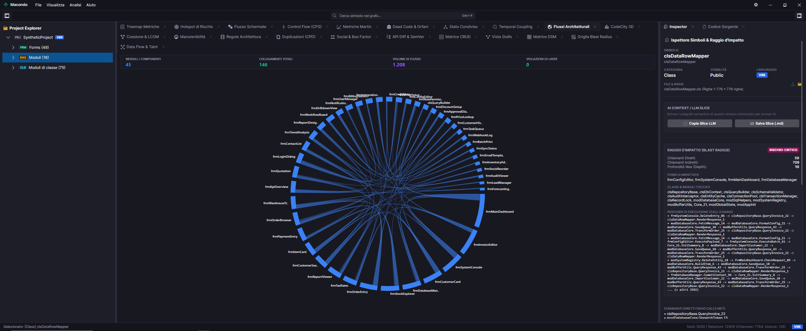Expand the Forms (49) node
The height and width of the screenshot is (331, 806).
coord(13,48)
